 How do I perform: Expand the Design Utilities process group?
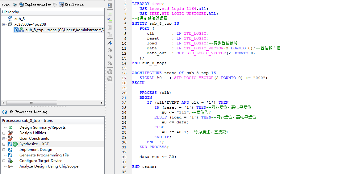coord(4,133)
